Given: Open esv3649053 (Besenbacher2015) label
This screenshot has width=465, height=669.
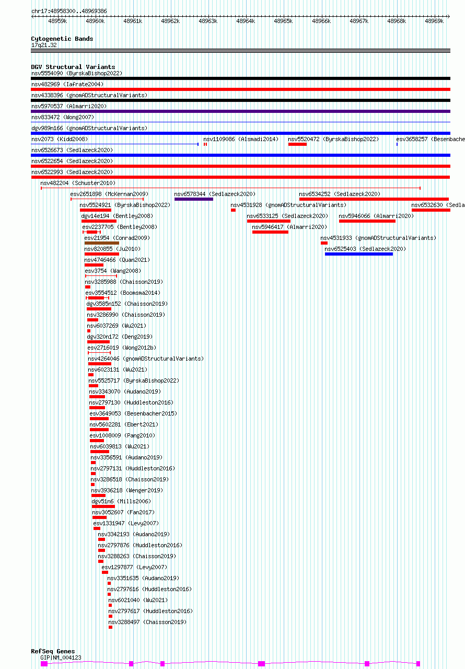Looking at the screenshot, I should 133,413.
